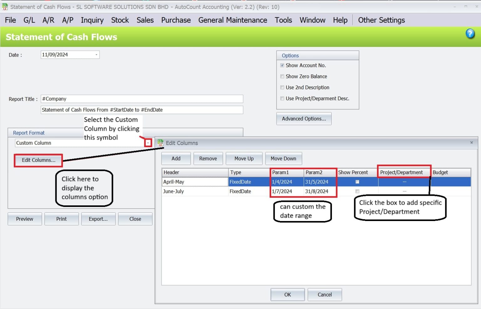Confirm column changes with OK

click(x=287, y=294)
